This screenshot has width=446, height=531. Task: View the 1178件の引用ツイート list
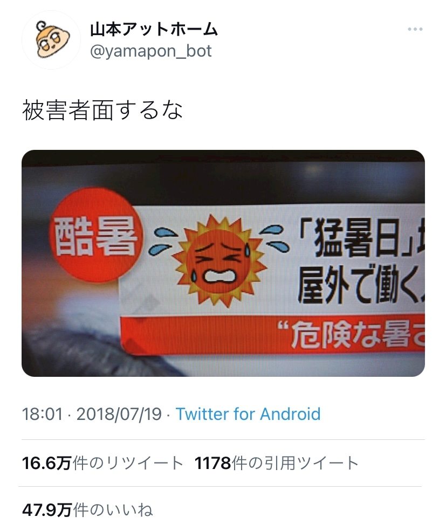click(277, 463)
